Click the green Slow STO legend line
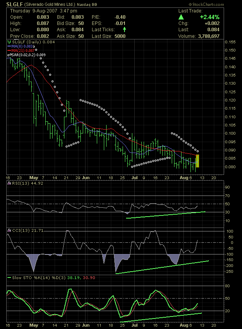 point(9,277)
